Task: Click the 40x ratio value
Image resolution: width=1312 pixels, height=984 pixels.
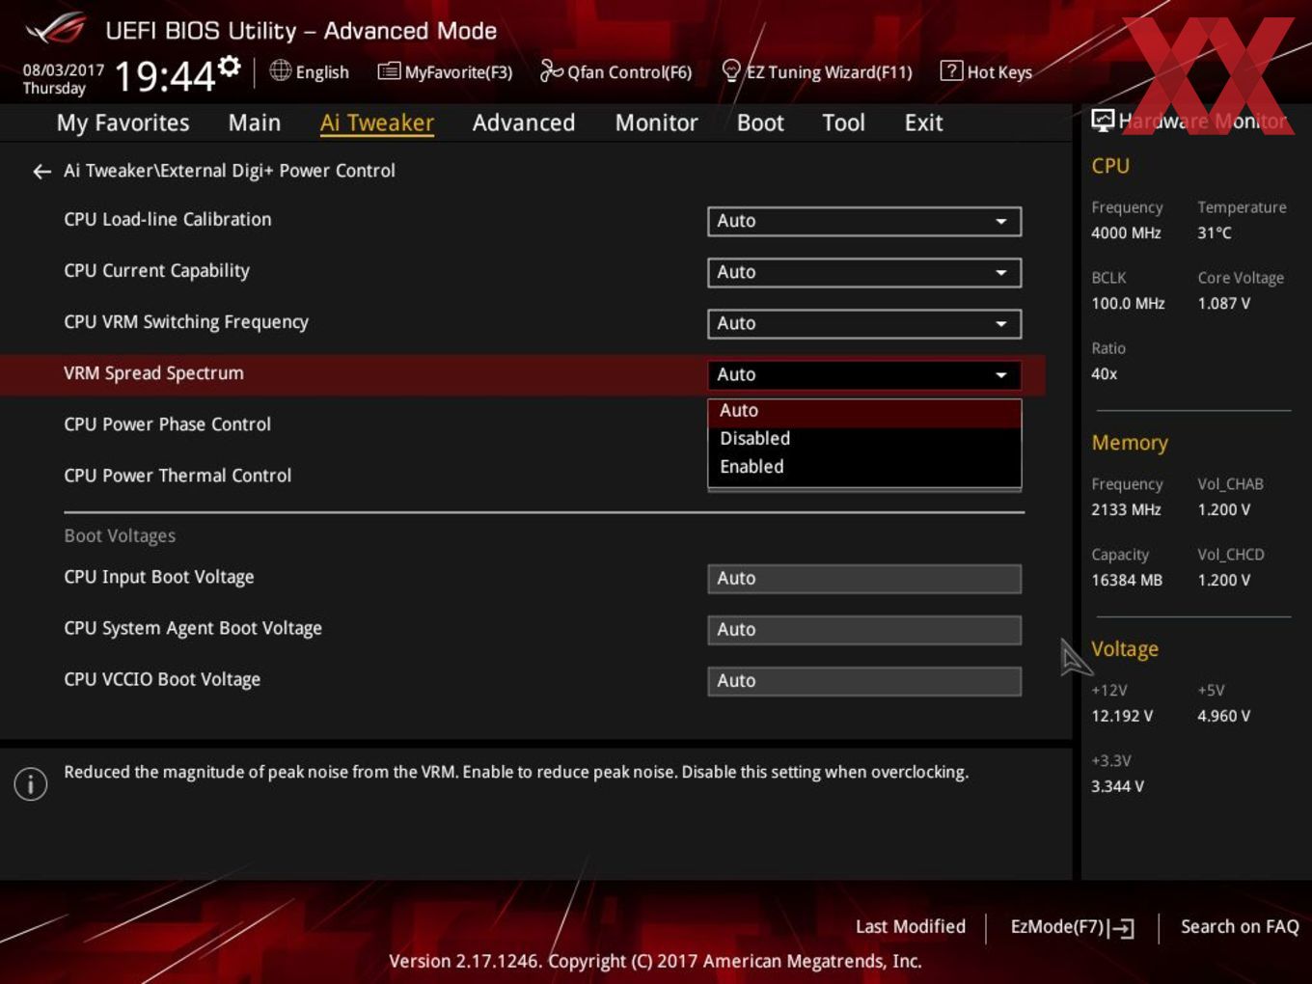Action: (x=1105, y=374)
